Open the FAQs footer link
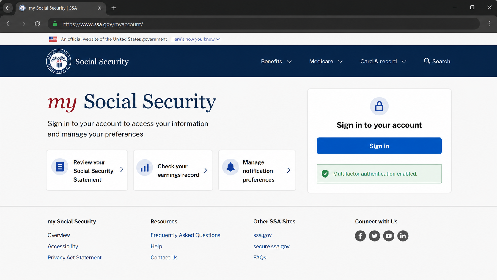Screen dimensions: 497x280 point(260,258)
